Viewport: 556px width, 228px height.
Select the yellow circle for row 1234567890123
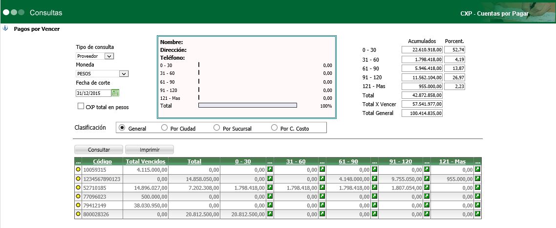point(78,178)
